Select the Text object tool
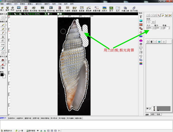Viewport: 173px width, 132px height. click(x=141, y=17)
